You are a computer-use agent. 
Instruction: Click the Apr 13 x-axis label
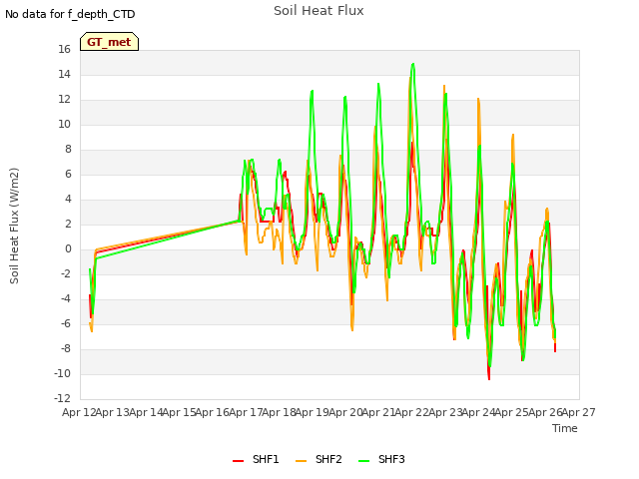point(113,412)
